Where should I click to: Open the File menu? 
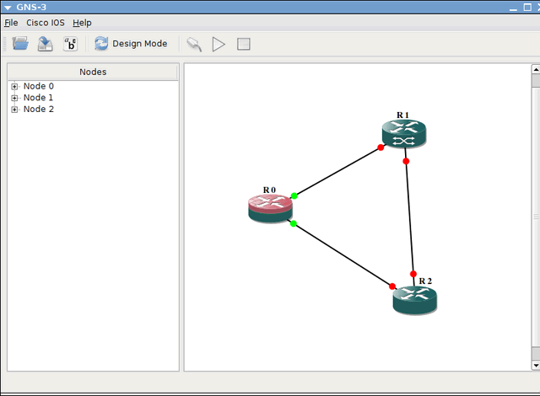pos(11,23)
